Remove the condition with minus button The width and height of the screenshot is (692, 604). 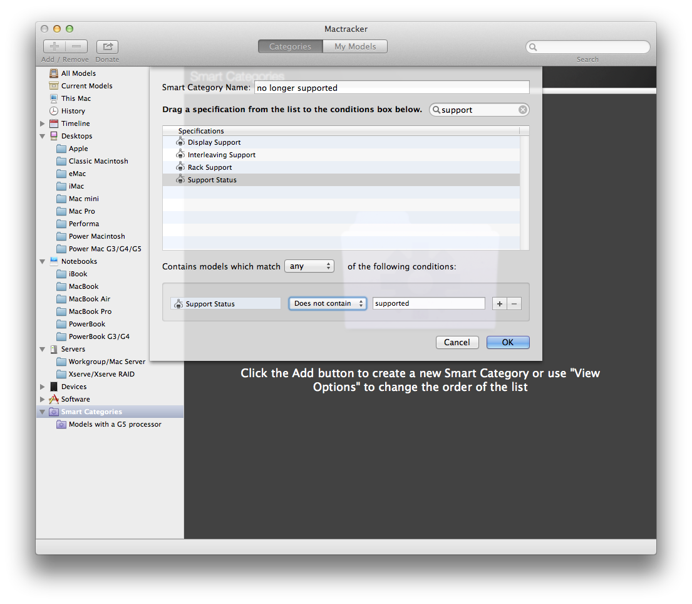(x=514, y=304)
